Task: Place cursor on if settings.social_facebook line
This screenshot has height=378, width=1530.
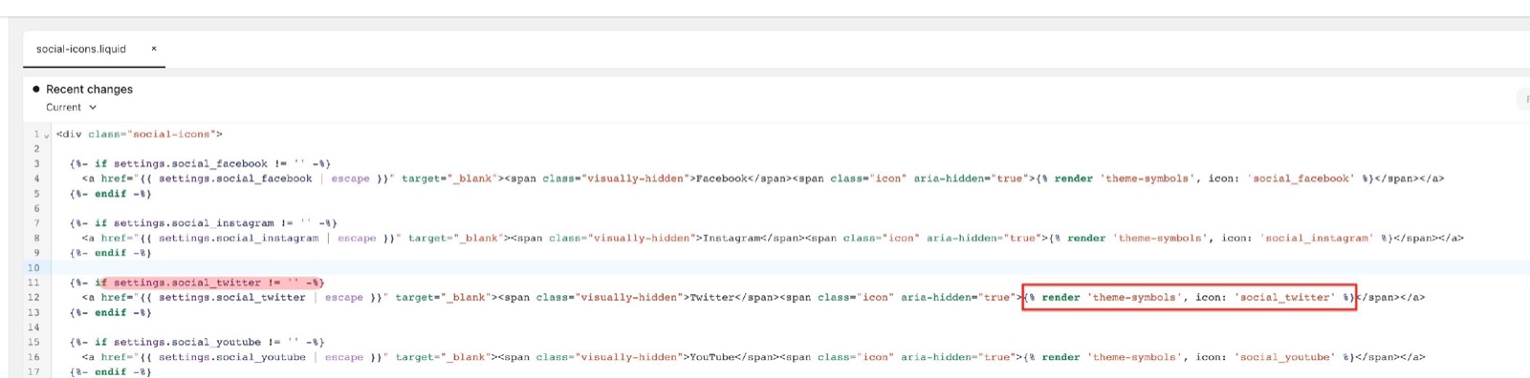Action: click(200, 164)
